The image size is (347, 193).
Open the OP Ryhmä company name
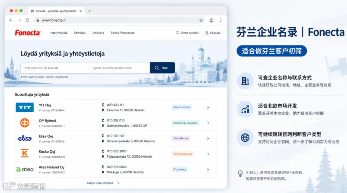pyautogui.click(x=47, y=121)
